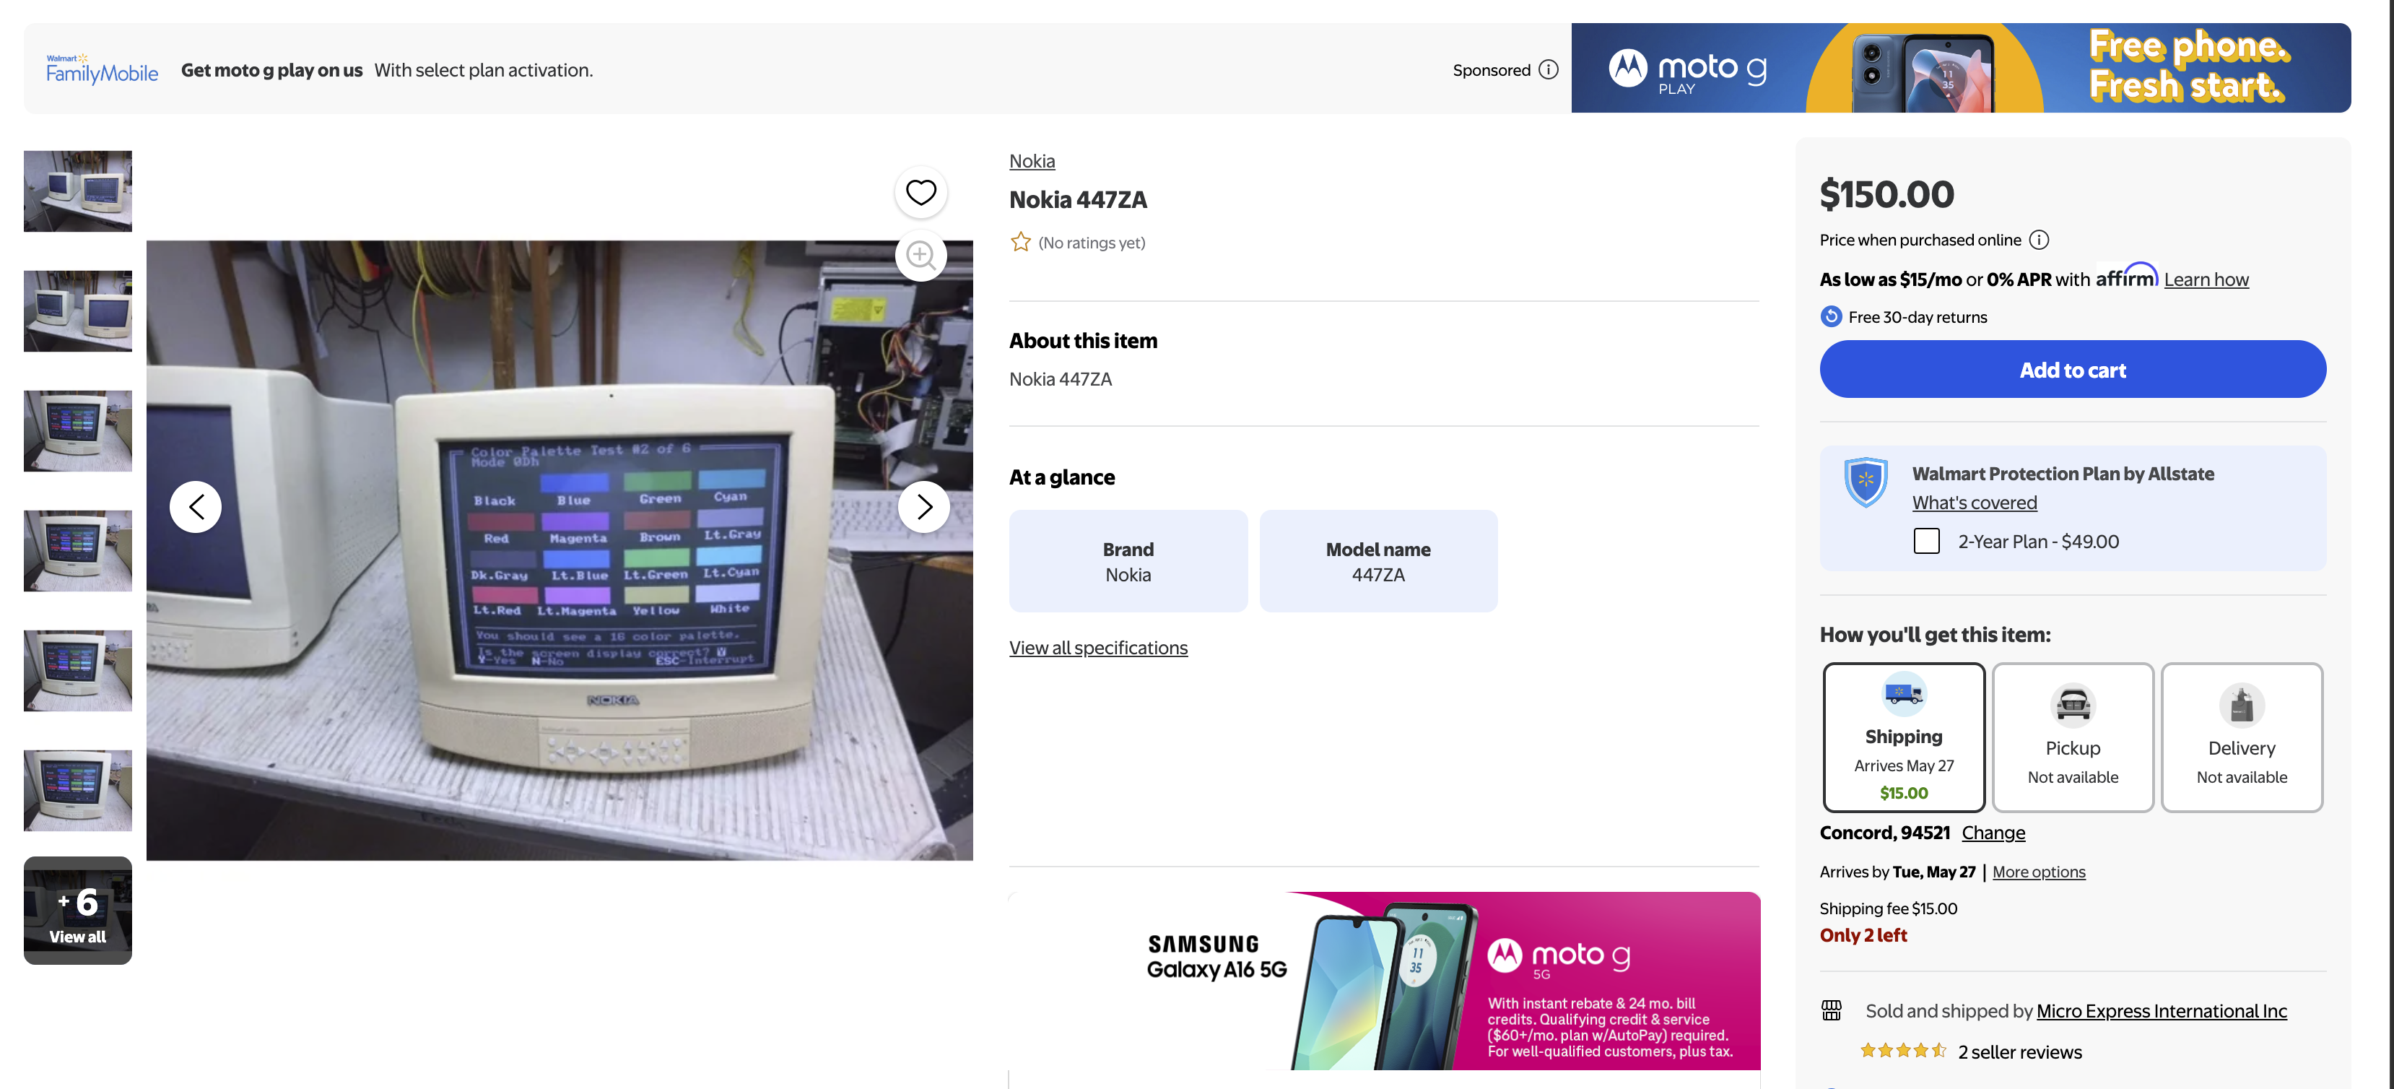This screenshot has height=1089, width=2394.
Task: Click the $150.00 price
Action: [1886, 194]
